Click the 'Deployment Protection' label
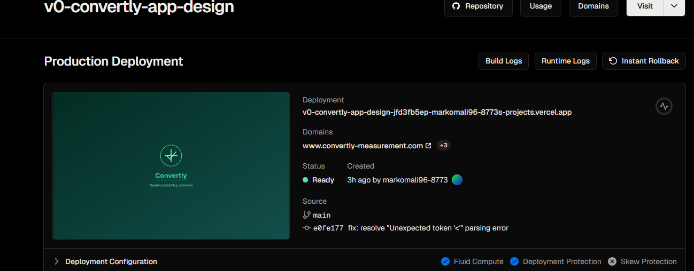694x271 pixels. [562, 261]
